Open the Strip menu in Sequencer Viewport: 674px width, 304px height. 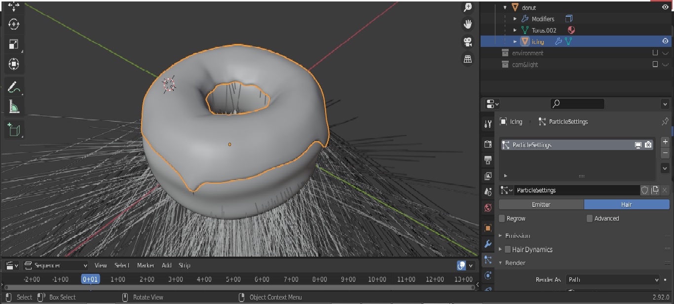point(184,266)
